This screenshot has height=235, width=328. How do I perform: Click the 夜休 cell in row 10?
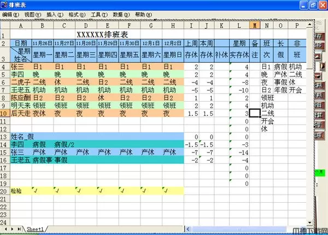point(43,114)
